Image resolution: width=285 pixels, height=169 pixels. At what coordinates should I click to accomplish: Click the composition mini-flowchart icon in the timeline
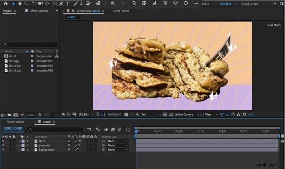point(89,130)
